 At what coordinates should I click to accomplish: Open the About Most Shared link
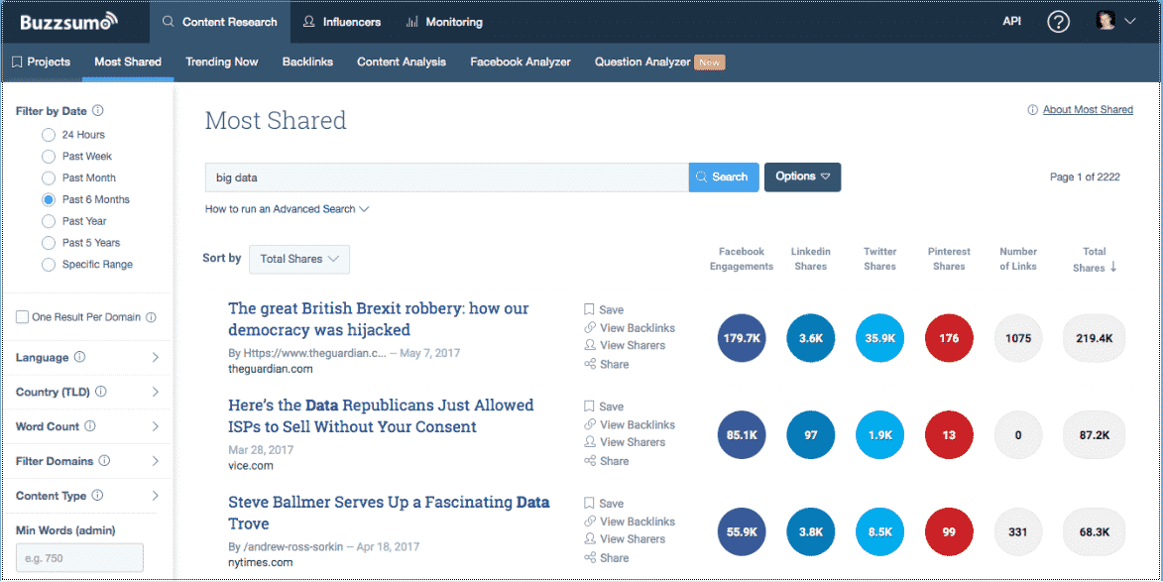coord(1088,110)
